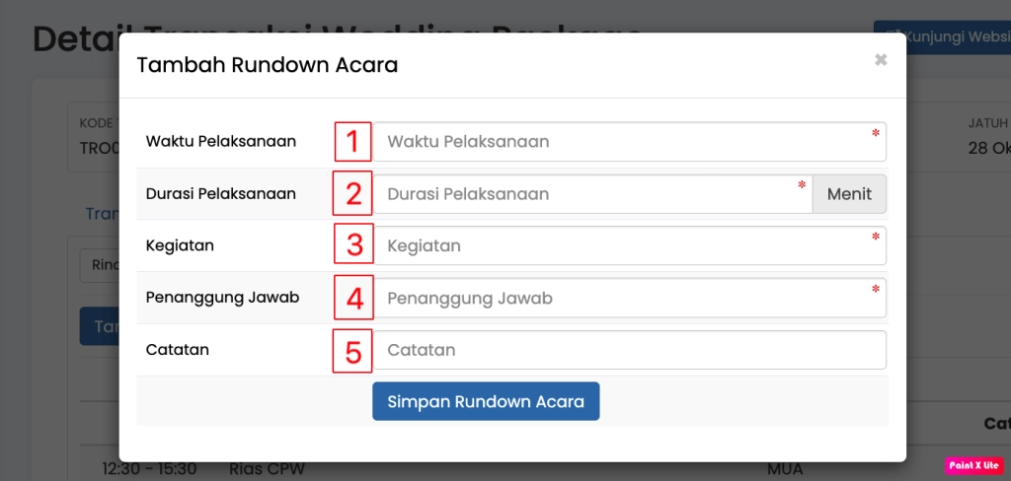Click the Menit unit addon

click(849, 194)
